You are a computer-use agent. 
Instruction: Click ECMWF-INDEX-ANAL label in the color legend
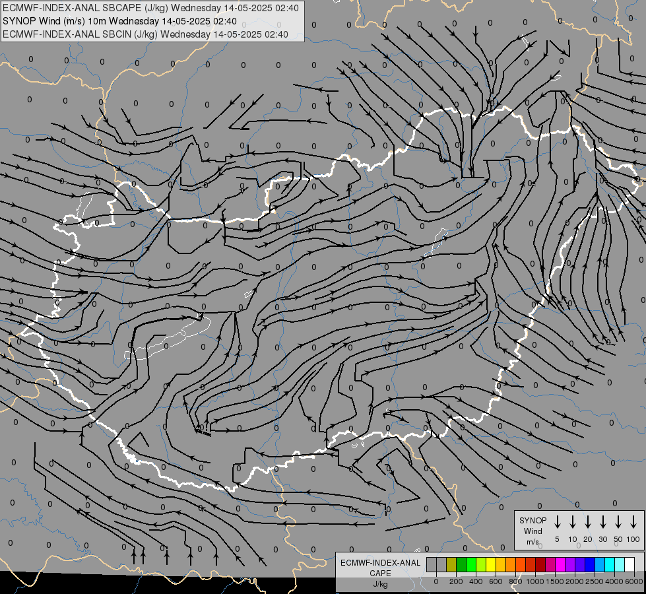point(380,563)
